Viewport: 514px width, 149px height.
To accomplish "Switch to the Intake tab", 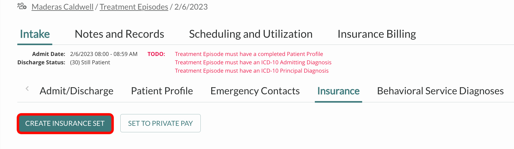I will (35, 34).
